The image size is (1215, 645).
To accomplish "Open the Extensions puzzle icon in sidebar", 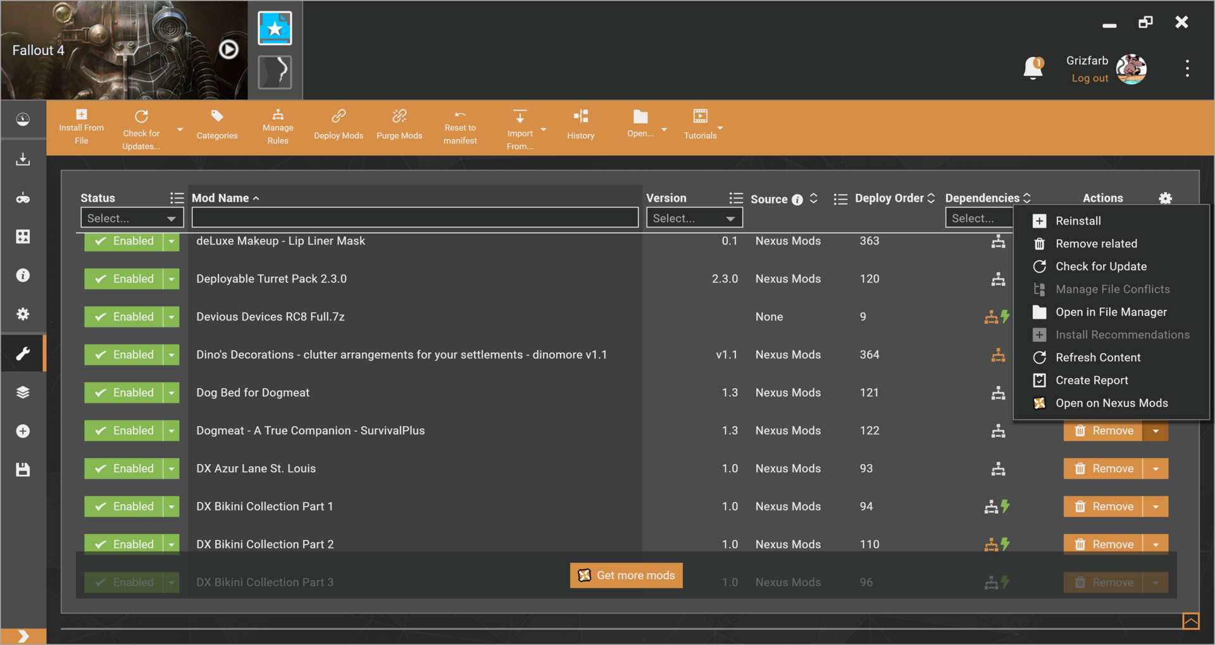I will pos(23,236).
